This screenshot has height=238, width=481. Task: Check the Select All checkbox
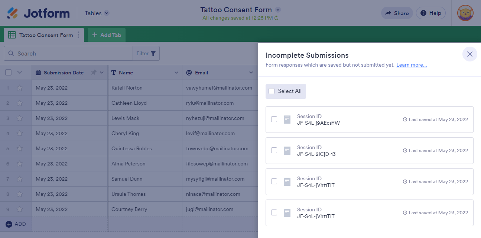point(272,91)
